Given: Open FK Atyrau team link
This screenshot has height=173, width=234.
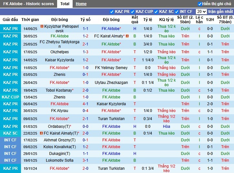Looking at the screenshot, I should (x=59, y=111).
